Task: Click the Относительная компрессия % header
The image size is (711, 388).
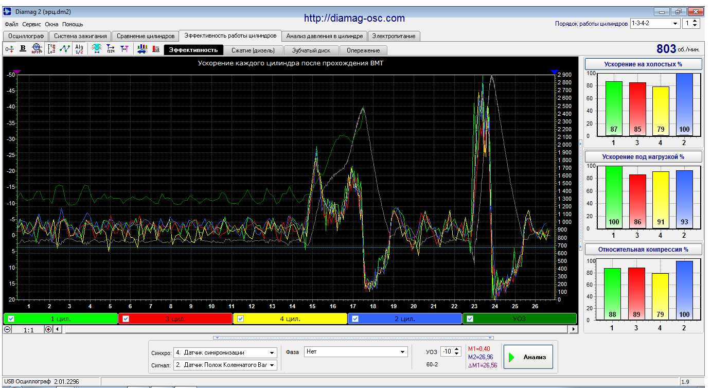Action: 643,249
